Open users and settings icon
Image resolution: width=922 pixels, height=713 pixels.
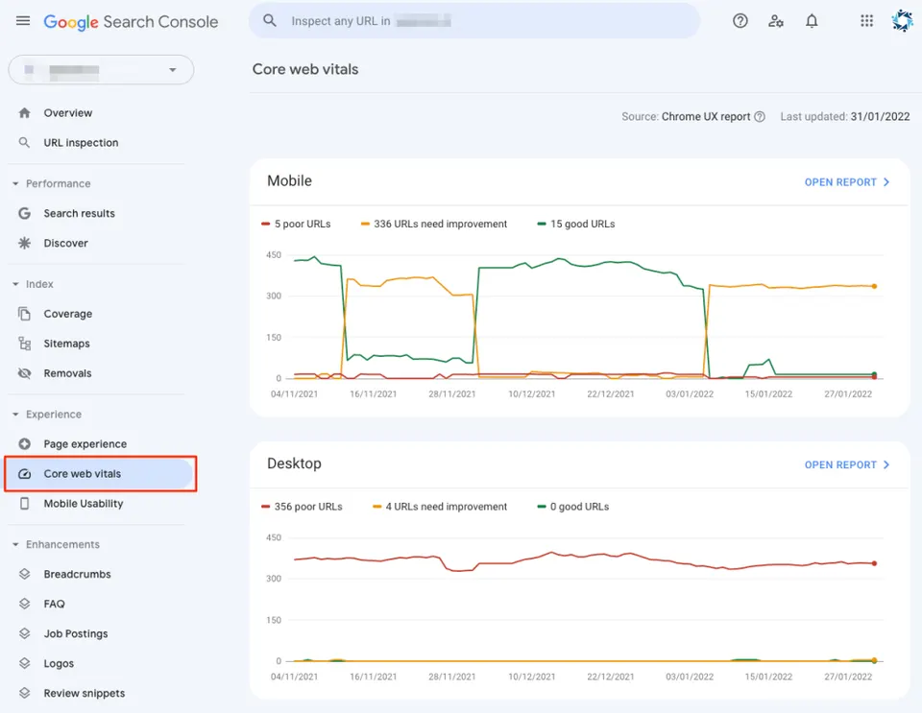pyautogui.click(x=776, y=21)
